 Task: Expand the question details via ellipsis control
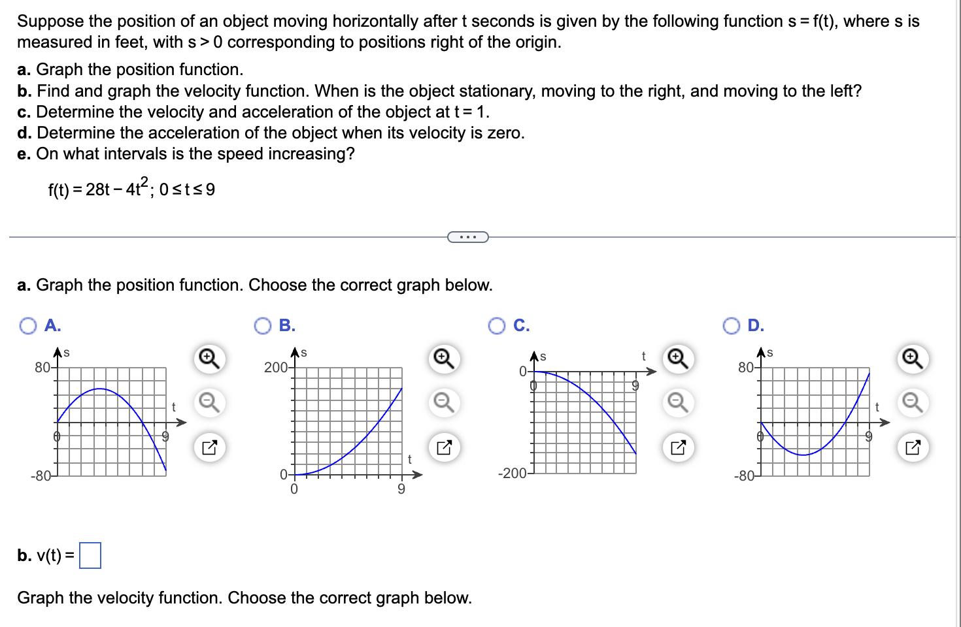pos(468,236)
